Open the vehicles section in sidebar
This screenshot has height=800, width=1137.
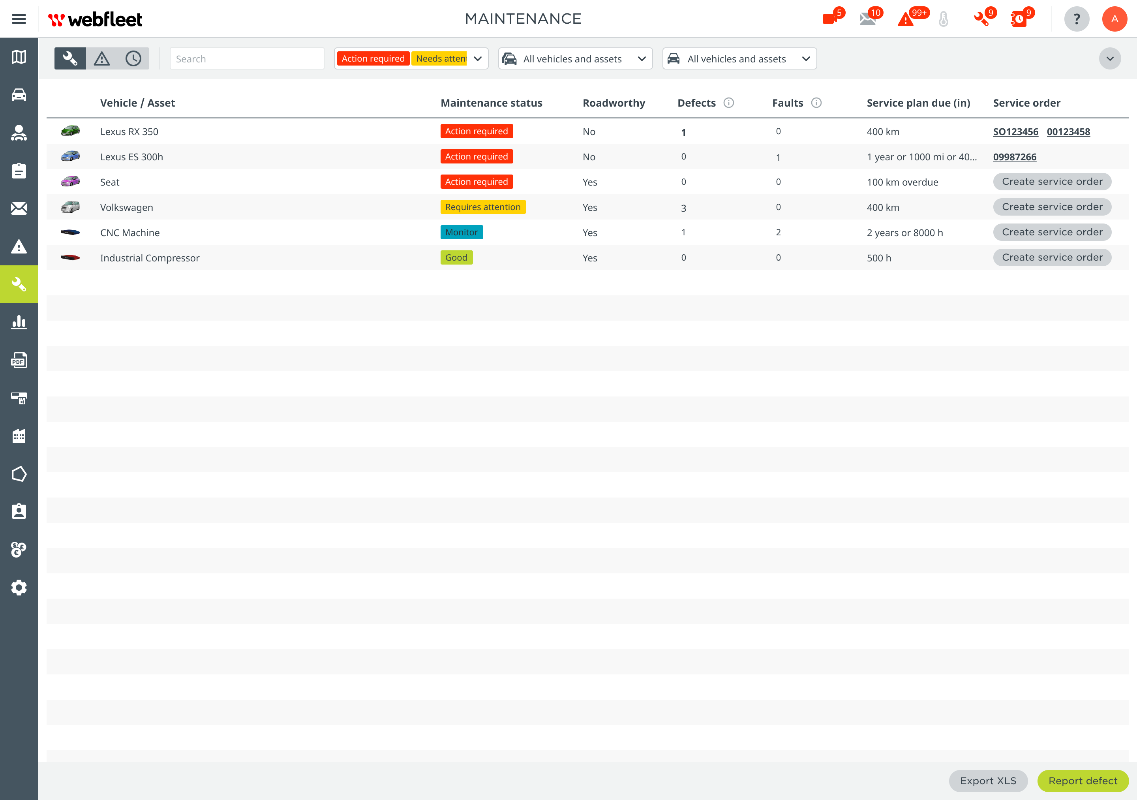coord(19,95)
